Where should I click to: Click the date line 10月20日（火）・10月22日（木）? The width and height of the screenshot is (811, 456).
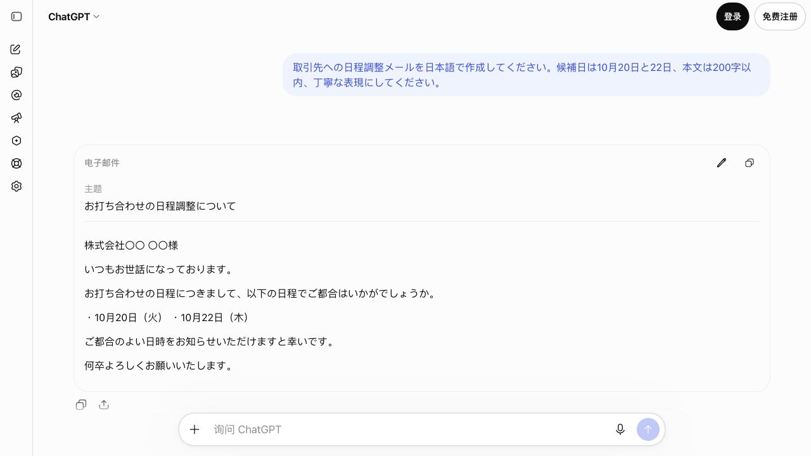168,317
